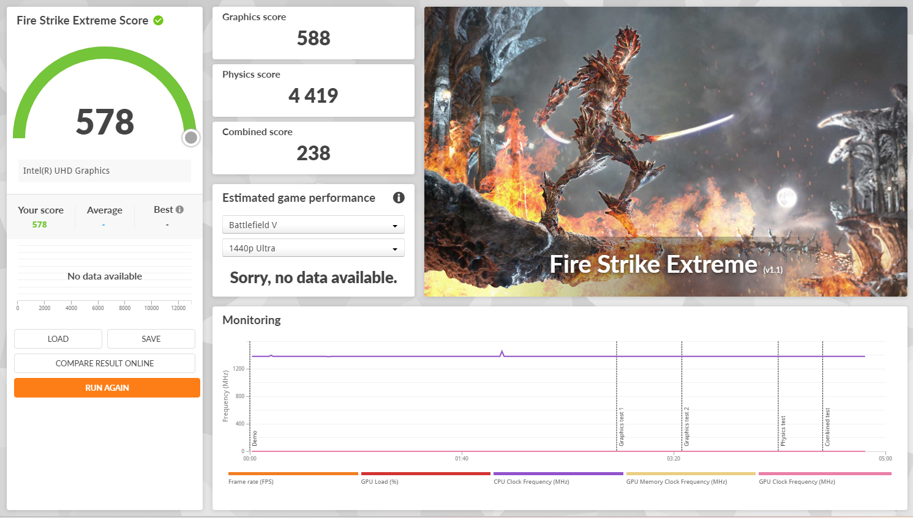The width and height of the screenshot is (913, 518).
Task: Click the Your score label
Action: tap(40, 210)
